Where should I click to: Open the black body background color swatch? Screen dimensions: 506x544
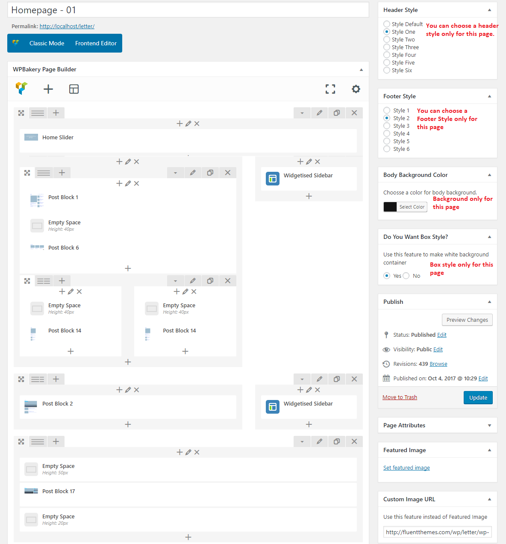coord(390,207)
